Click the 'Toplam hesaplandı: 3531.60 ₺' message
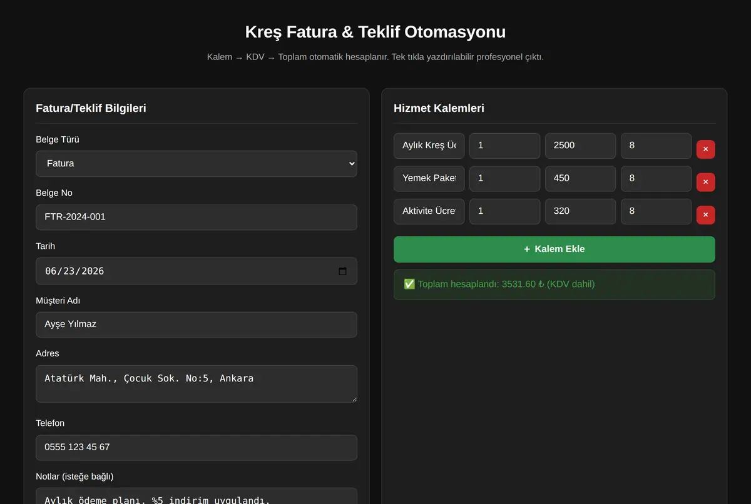 554,285
